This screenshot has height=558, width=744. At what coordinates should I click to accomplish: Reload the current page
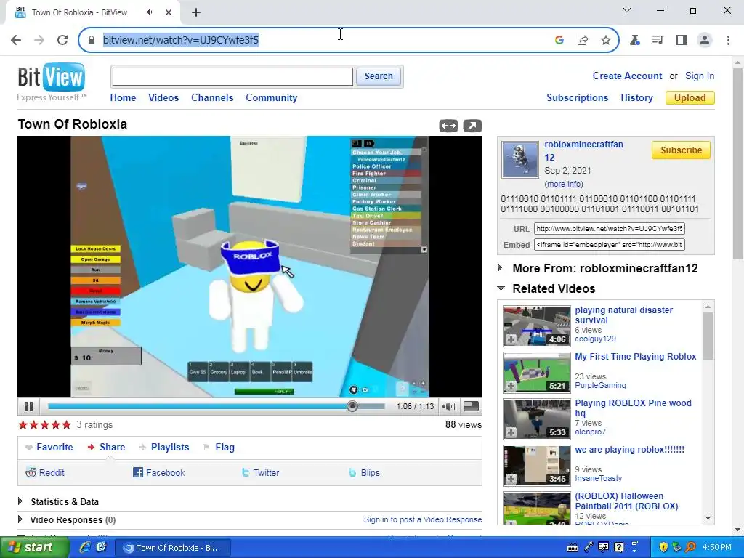[x=62, y=40]
